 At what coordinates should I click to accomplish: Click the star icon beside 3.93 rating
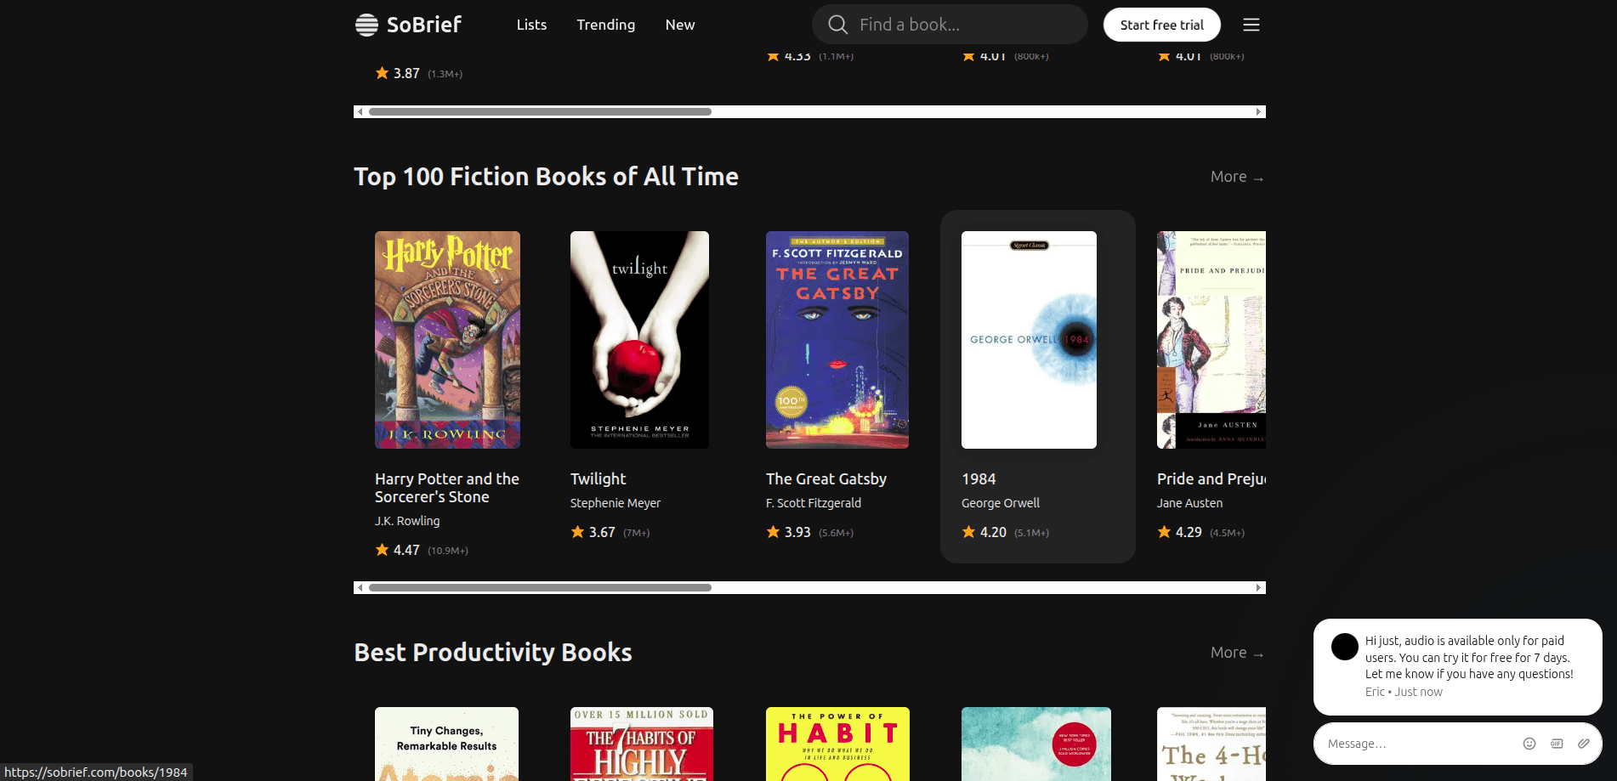(x=774, y=532)
